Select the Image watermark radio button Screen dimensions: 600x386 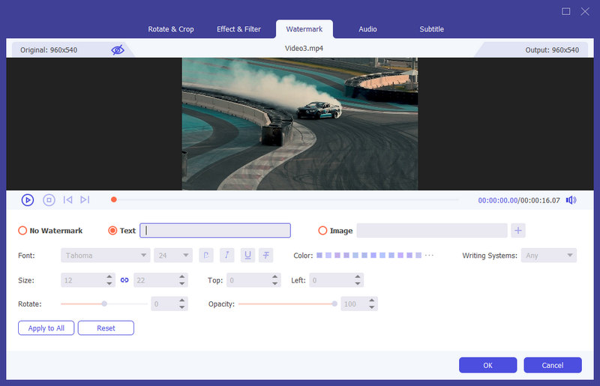click(x=323, y=231)
